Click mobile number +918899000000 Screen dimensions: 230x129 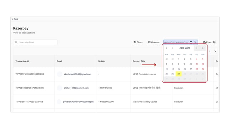pyautogui.click(x=106, y=102)
